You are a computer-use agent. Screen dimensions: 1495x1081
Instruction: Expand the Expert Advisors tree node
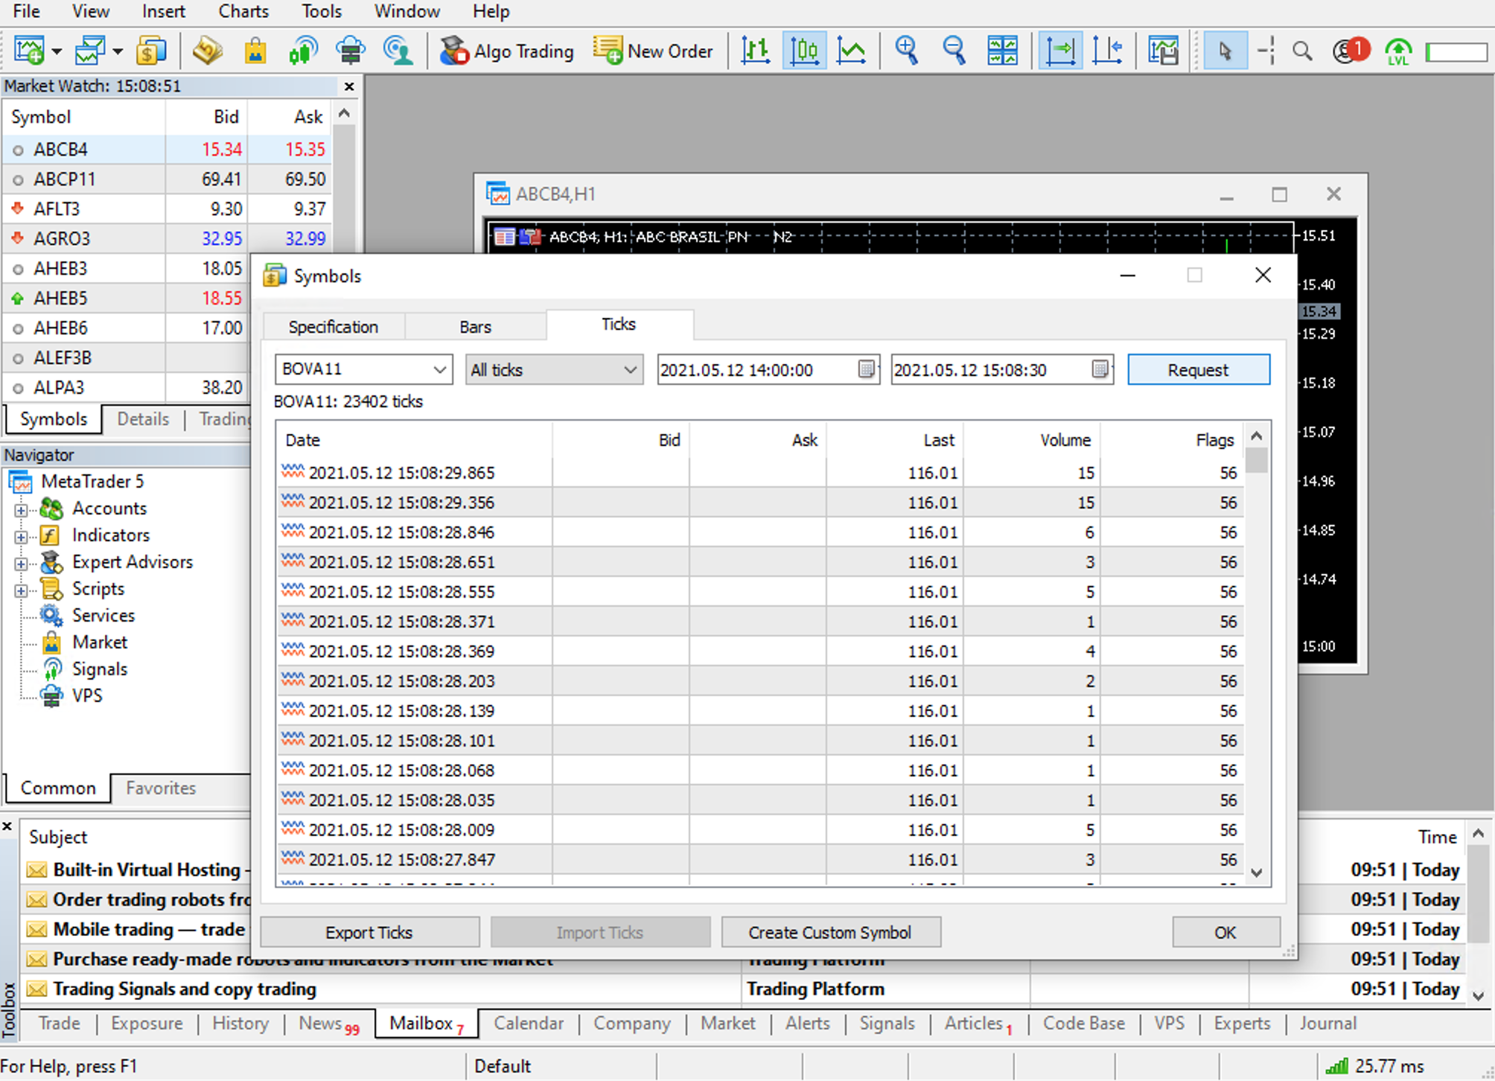coord(21,564)
